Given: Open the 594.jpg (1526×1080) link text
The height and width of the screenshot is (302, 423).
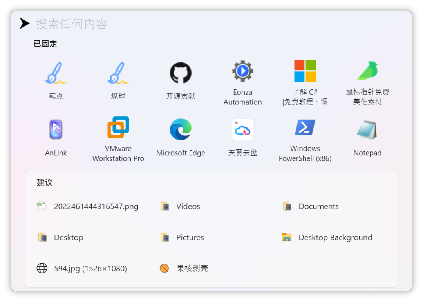Looking at the screenshot, I should pyautogui.click(x=90, y=269).
